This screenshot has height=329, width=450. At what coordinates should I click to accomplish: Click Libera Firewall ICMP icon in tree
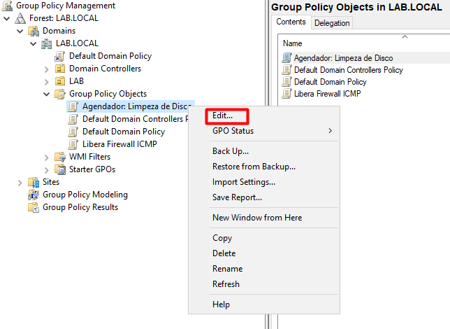pyautogui.click(x=73, y=144)
